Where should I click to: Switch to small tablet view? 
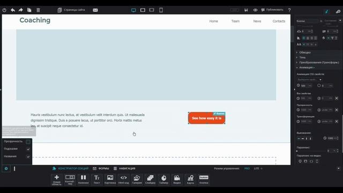pyautogui.click(x=152, y=10)
